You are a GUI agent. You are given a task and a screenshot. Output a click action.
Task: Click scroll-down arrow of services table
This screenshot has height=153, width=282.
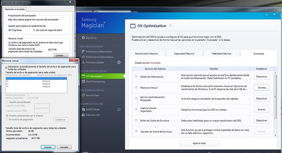click(x=275, y=135)
